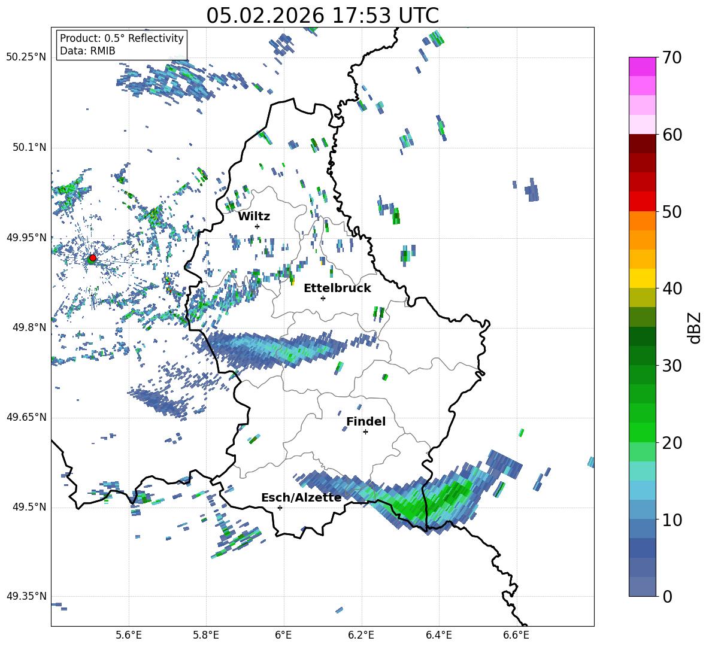Click the 49.65°N latitude label
Viewport: 709px width, 647px height.
click(26, 417)
